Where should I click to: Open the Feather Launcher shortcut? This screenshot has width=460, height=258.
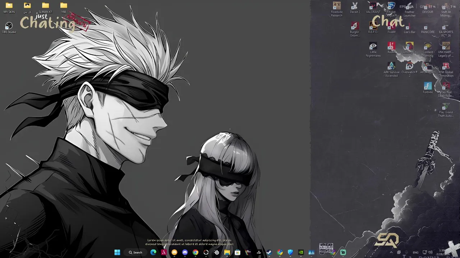click(x=409, y=9)
